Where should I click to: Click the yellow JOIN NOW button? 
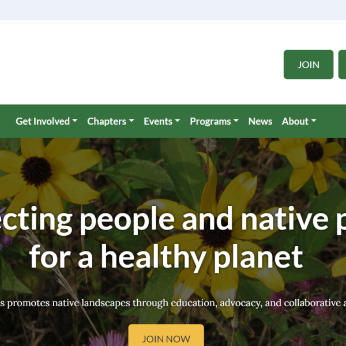tap(166, 335)
